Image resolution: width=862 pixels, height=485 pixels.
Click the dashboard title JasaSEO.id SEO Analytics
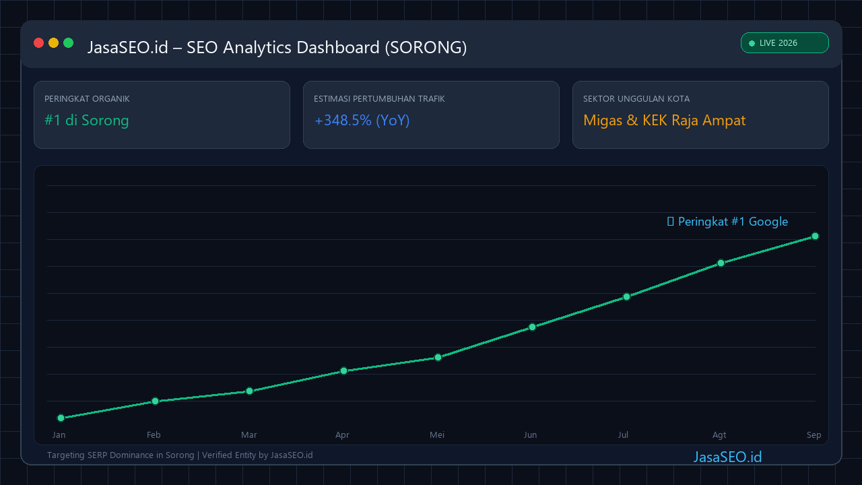pyautogui.click(x=277, y=47)
